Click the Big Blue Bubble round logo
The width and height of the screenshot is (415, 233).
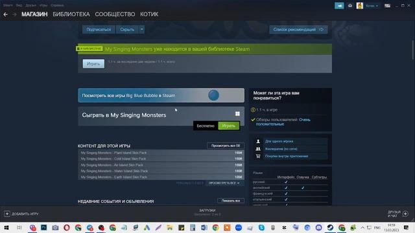click(213, 95)
